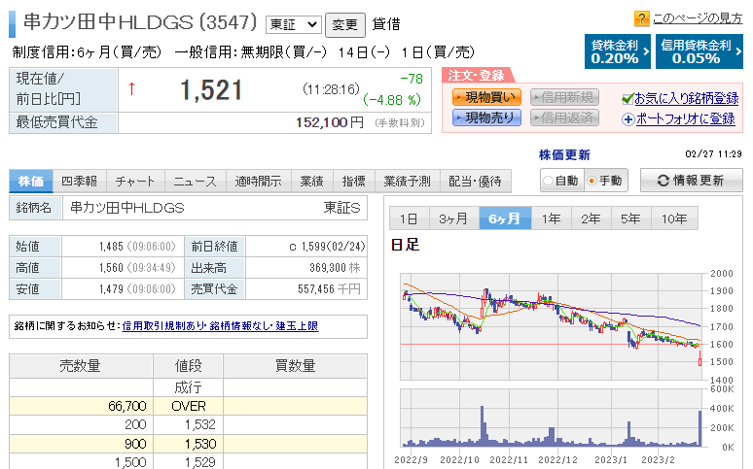Click the checkmark icon beside お気に入り銘柄登録
Viewport: 753px width, 469px height.
(x=627, y=99)
